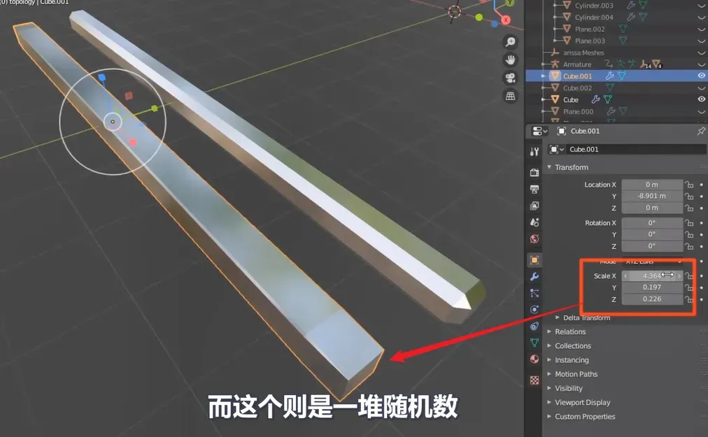Toggle visibility eye of the Cube object
The image size is (708, 437).
701,100
